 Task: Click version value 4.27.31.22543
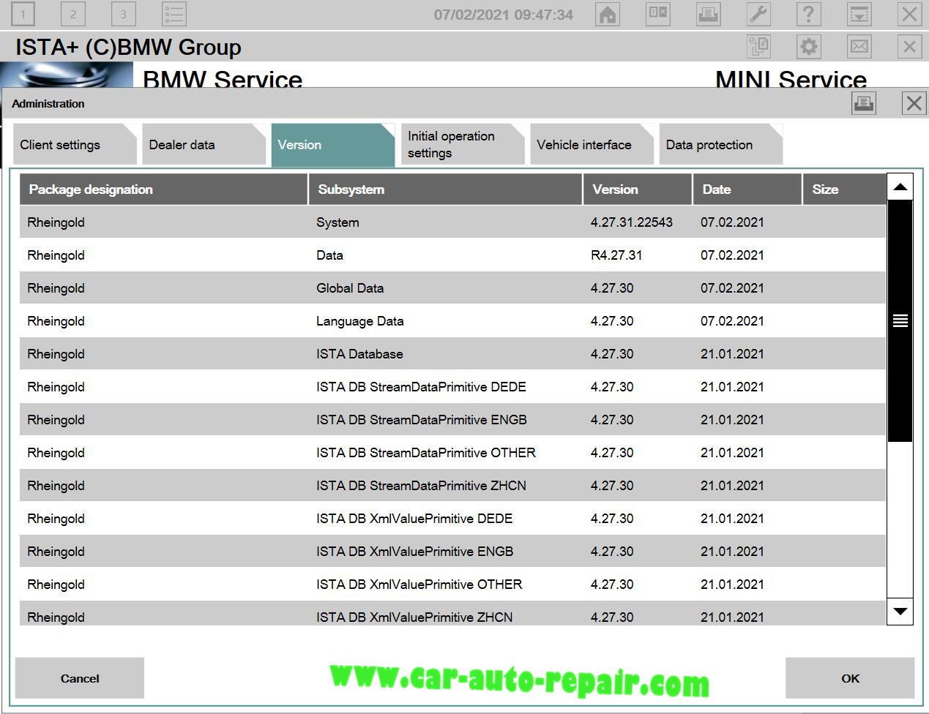pos(631,222)
